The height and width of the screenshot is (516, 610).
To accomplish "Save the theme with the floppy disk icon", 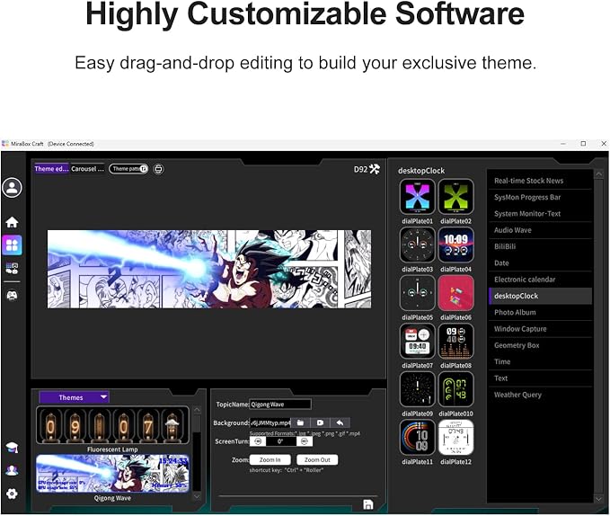I will (x=368, y=504).
